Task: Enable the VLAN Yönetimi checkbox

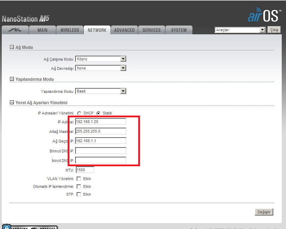Action: click(79, 179)
